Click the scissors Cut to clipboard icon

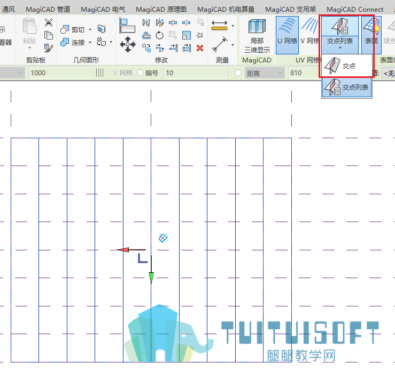pos(48,22)
